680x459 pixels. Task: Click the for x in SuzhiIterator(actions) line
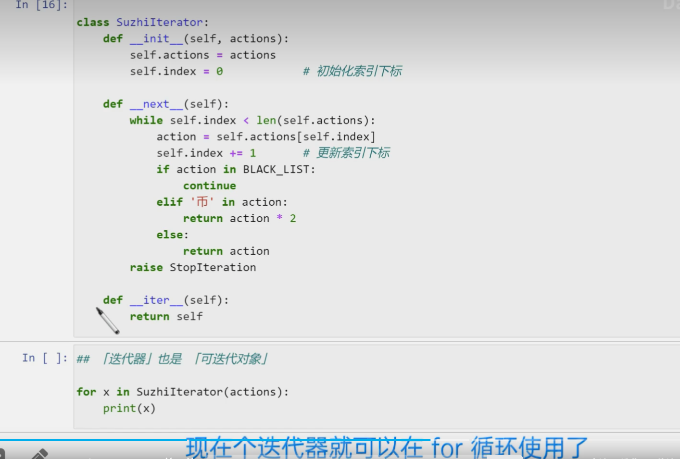pos(182,392)
